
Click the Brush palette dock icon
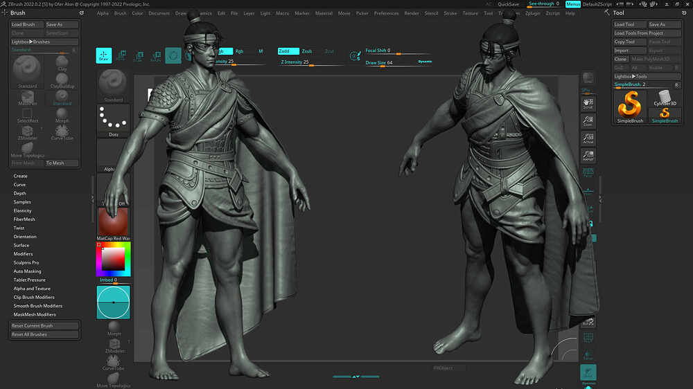tap(82, 13)
